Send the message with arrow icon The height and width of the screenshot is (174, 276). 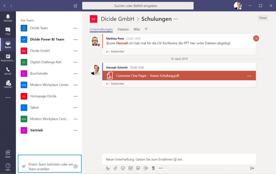point(252,168)
